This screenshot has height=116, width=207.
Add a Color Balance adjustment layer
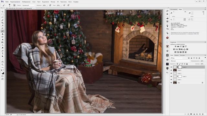click(x=177, y=49)
